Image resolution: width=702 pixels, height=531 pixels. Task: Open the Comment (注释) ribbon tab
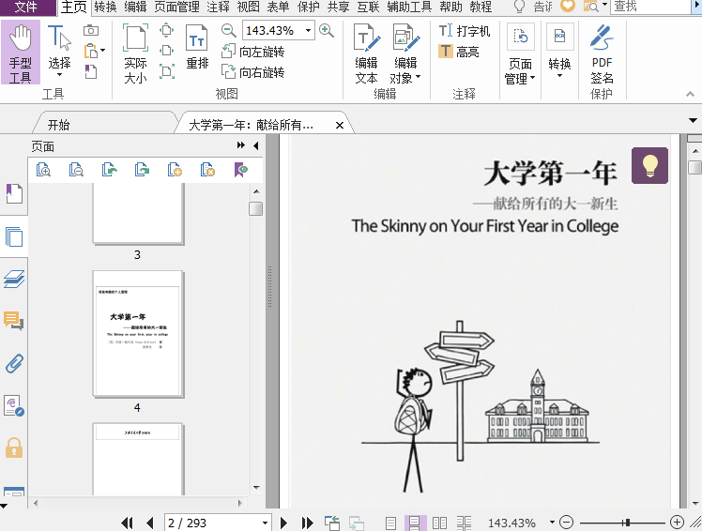(x=218, y=7)
